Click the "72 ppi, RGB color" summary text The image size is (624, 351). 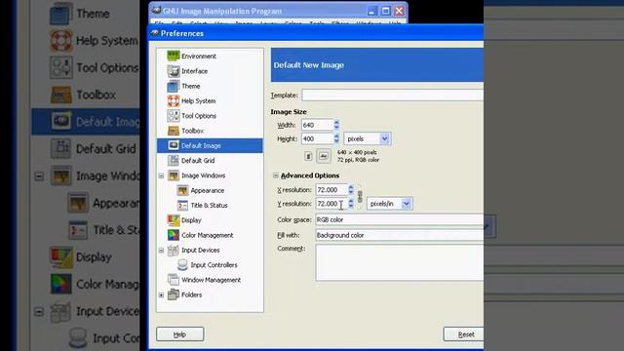[358, 160]
